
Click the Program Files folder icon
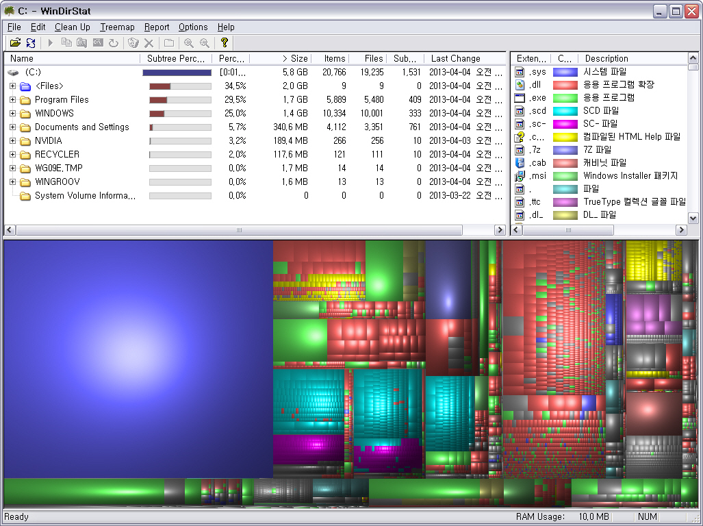(25, 99)
